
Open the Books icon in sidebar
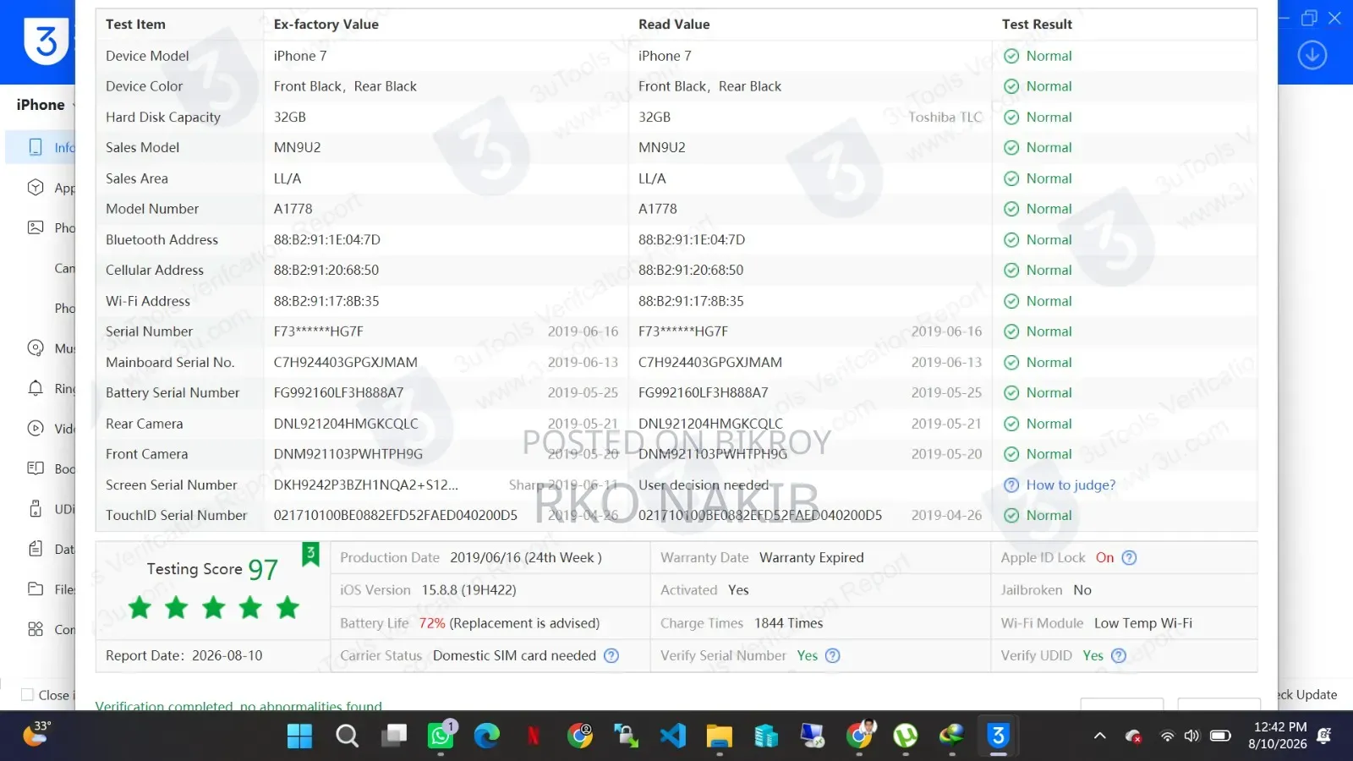36,468
